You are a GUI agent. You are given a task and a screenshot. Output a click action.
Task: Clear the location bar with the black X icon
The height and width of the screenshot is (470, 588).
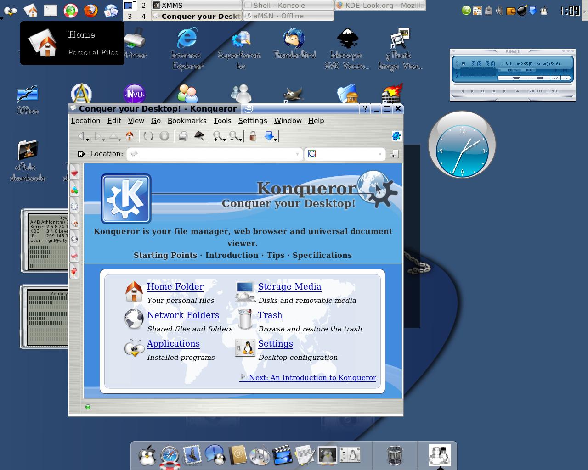point(81,154)
